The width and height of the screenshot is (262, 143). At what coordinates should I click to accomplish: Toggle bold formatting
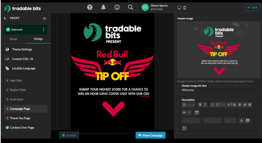coord(200,105)
